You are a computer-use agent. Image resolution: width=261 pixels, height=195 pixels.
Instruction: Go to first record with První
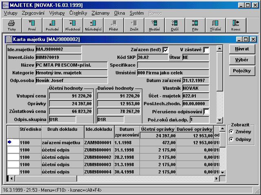click(x=32, y=25)
